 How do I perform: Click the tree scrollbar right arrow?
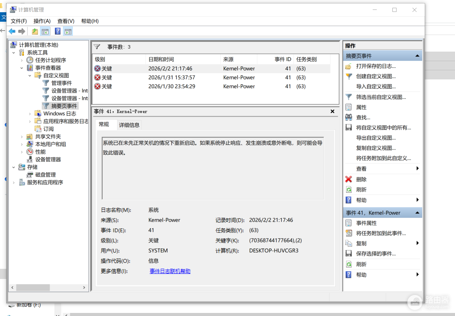pos(84,287)
